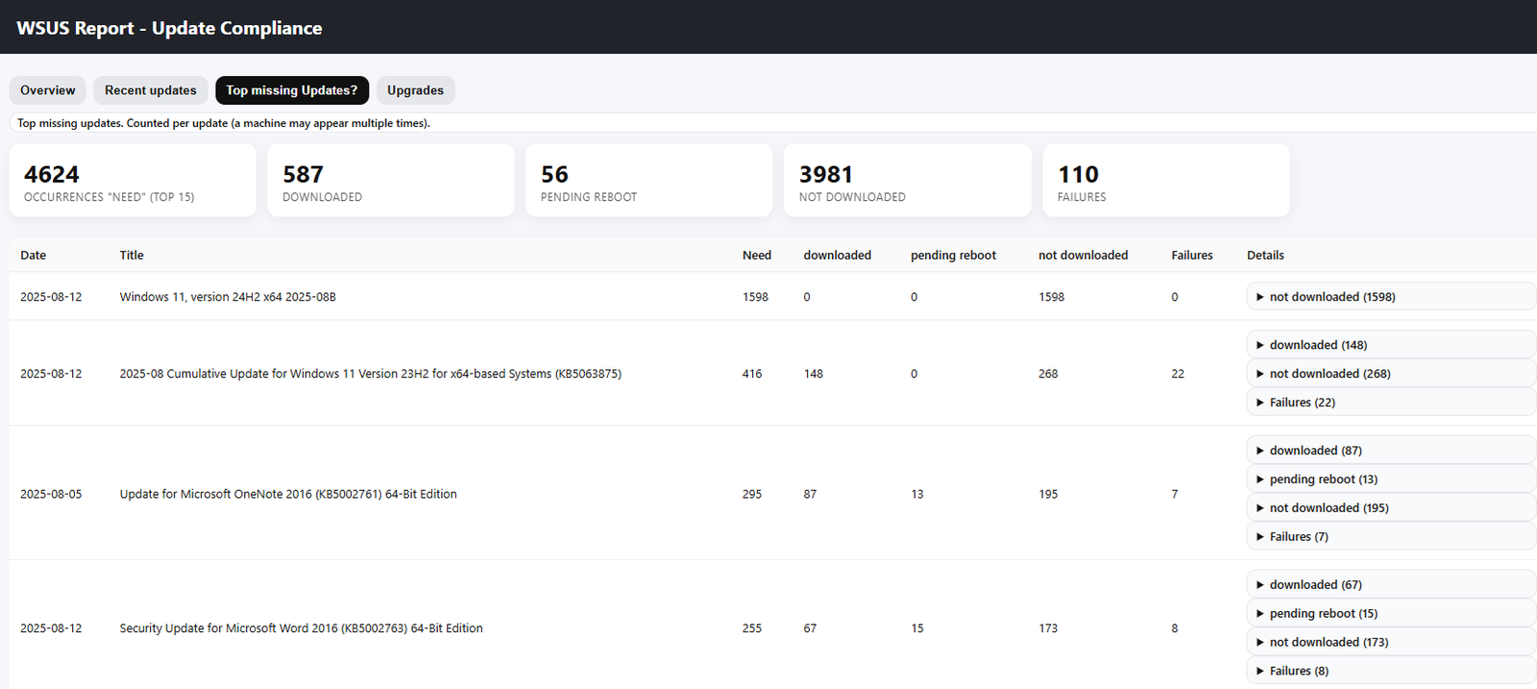This screenshot has width=1537, height=689.
Task: Click the KB5002763 Word security update title
Action: coord(301,628)
